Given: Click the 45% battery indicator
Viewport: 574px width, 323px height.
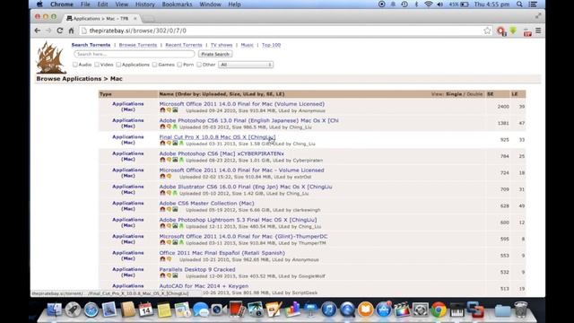Looking at the screenshot, I should pos(458,4).
